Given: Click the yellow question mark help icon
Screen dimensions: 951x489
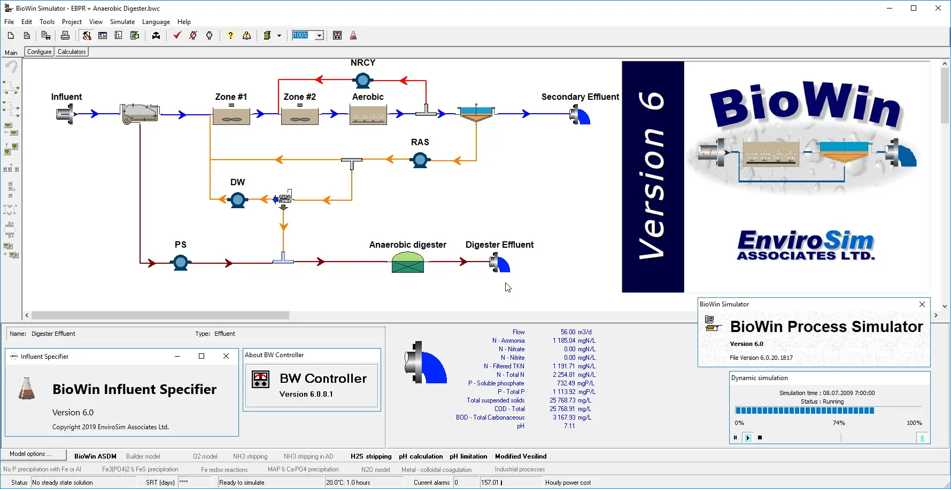Looking at the screenshot, I should [230, 35].
